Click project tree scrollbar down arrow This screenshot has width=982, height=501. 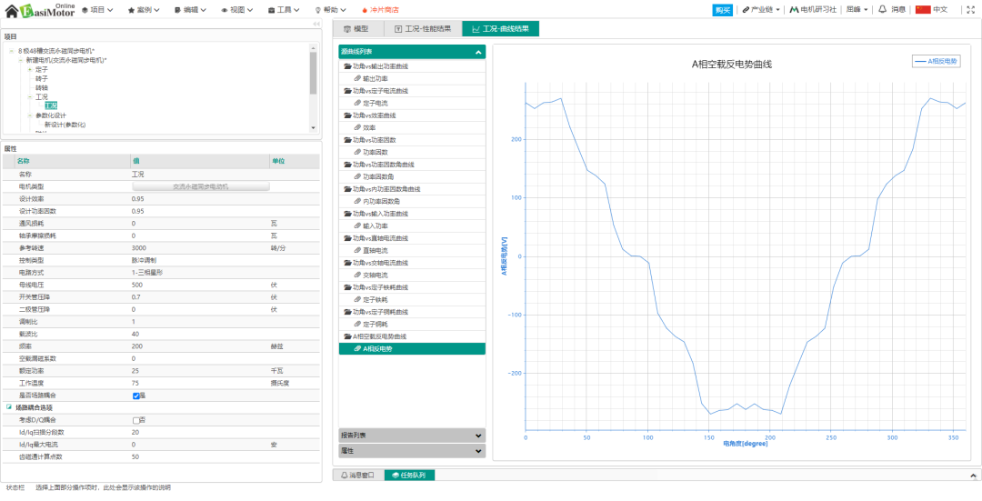coord(314,127)
